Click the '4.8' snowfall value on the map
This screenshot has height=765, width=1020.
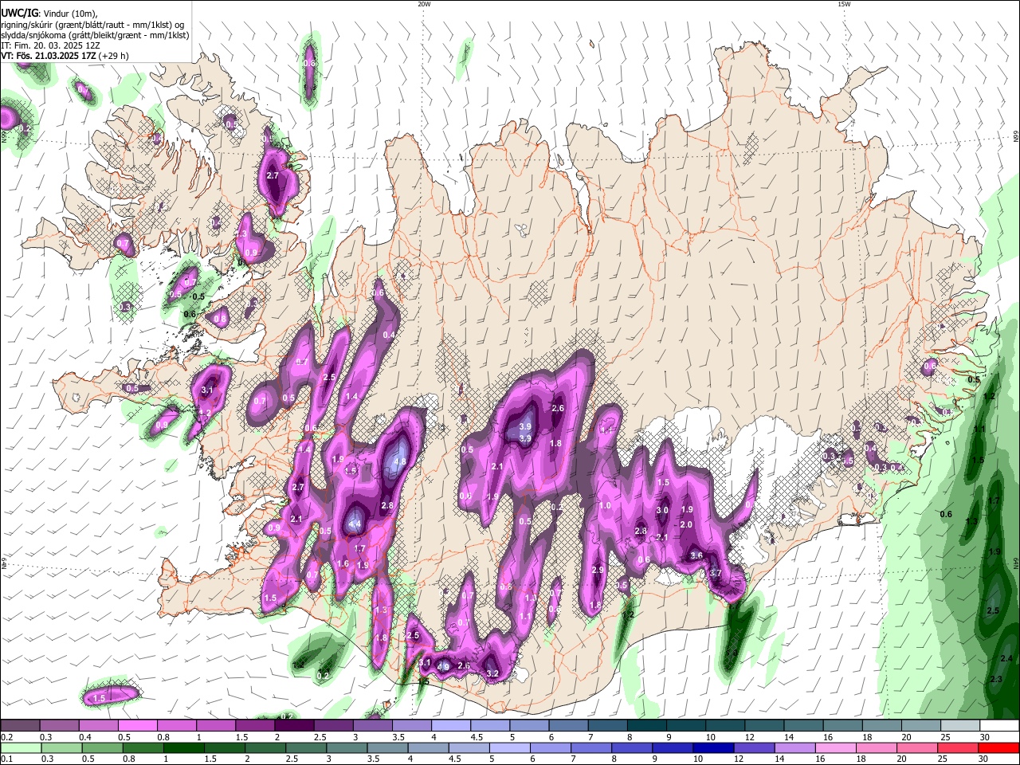pos(400,461)
